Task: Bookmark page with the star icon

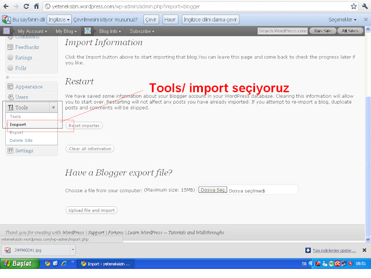Action: tap(354, 6)
